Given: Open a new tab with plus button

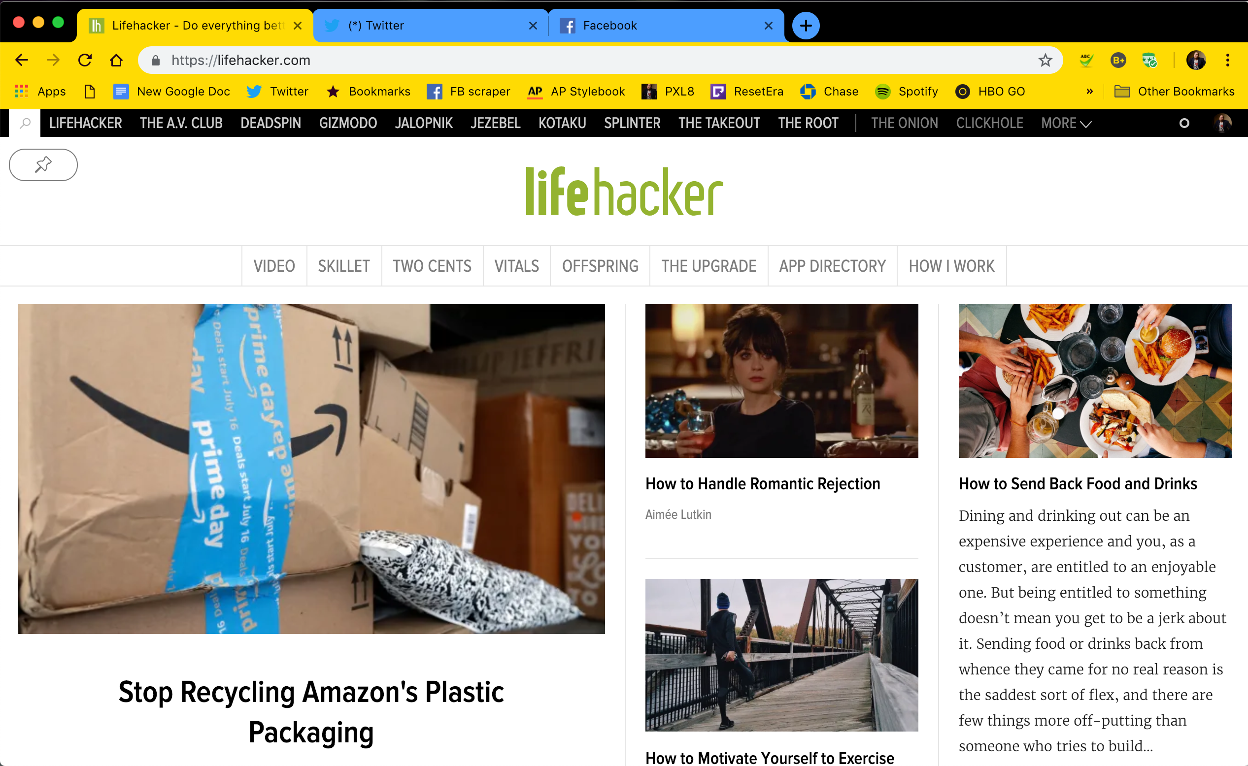Looking at the screenshot, I should [x=806, y=25].
